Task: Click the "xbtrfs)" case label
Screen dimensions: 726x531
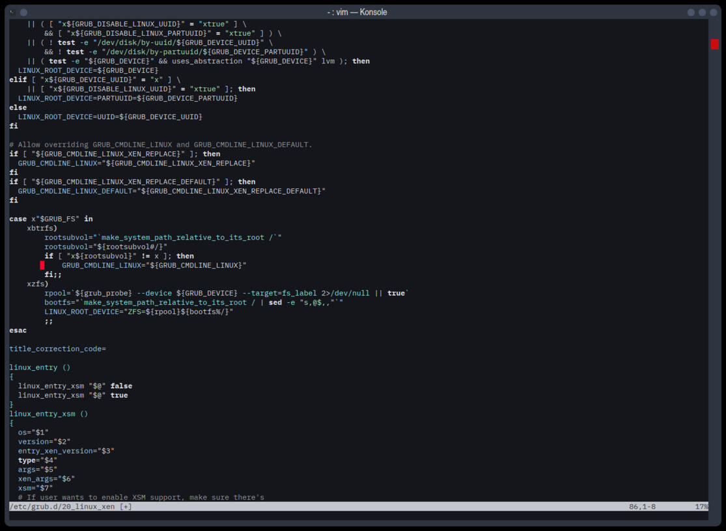Action: 42,228
